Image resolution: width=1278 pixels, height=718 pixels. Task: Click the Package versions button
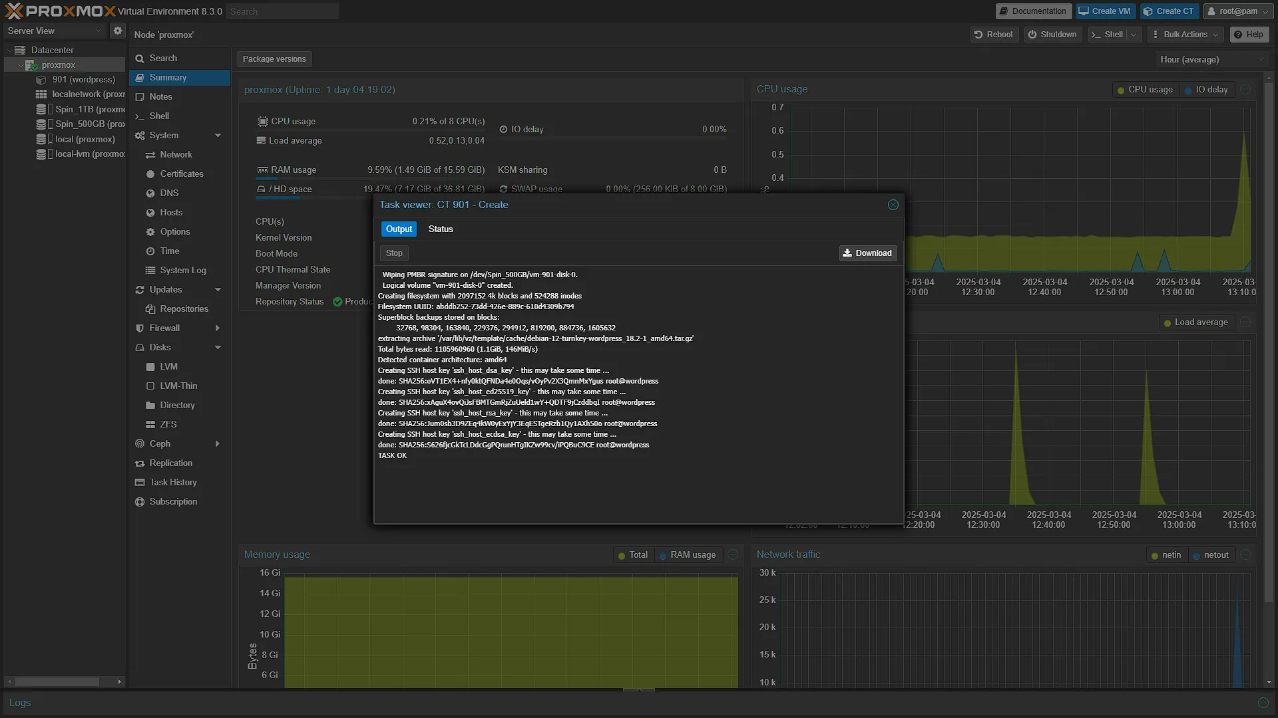274,59
